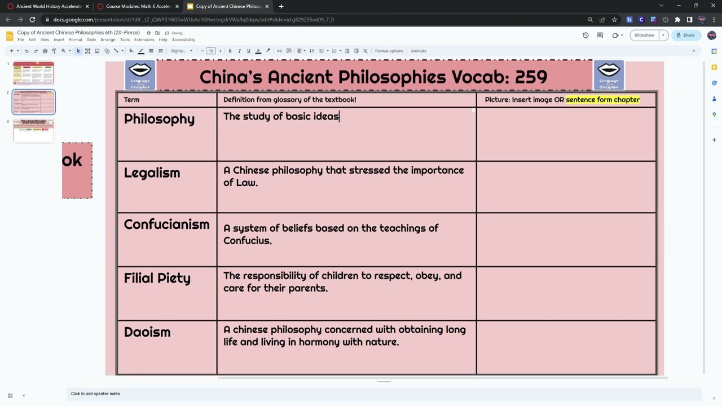Click the add new slide plus button
Viewport: 722px width, 406px height.
[11, 51]
